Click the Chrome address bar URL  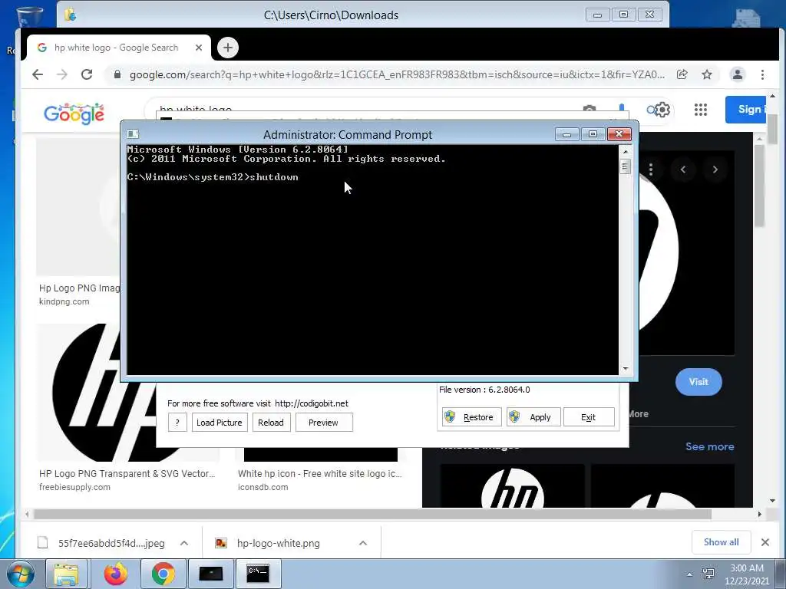pos(397,74)
